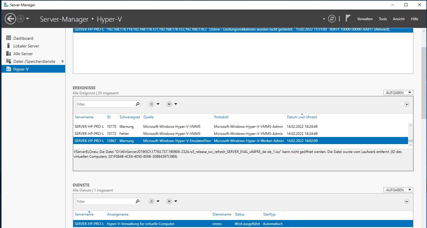
Task: Click the Hyper-V sidebar icon
Action: 9,69
